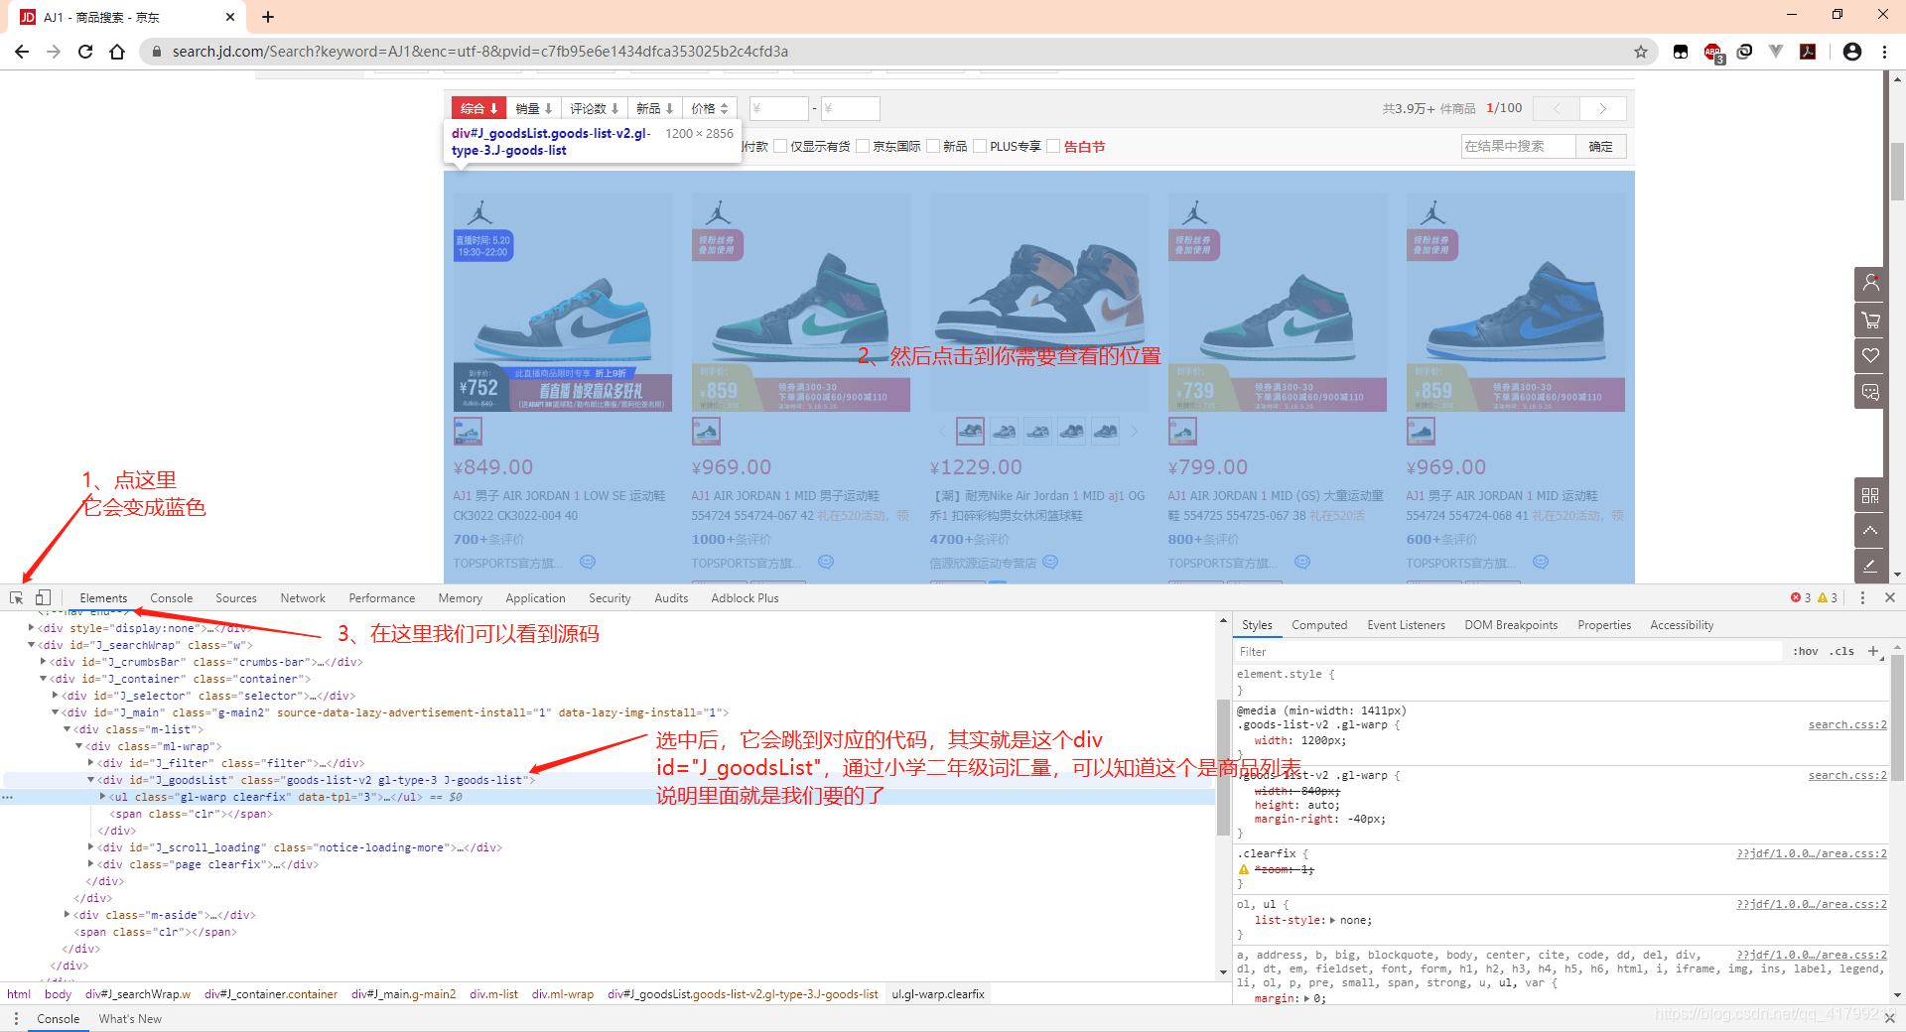Close the AJ1 JD search tab
This screenshot has width=1906, height=1032.
230,17
